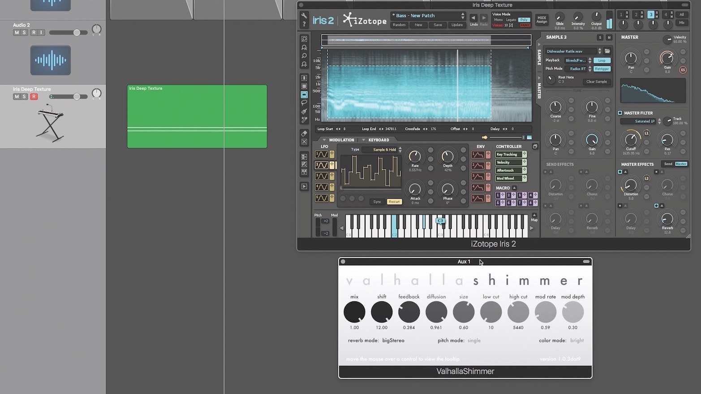Image resolution: width=701 pixels, height=394 pixels.
Task: Switch to the All samples tab
Action: (682, 14)
